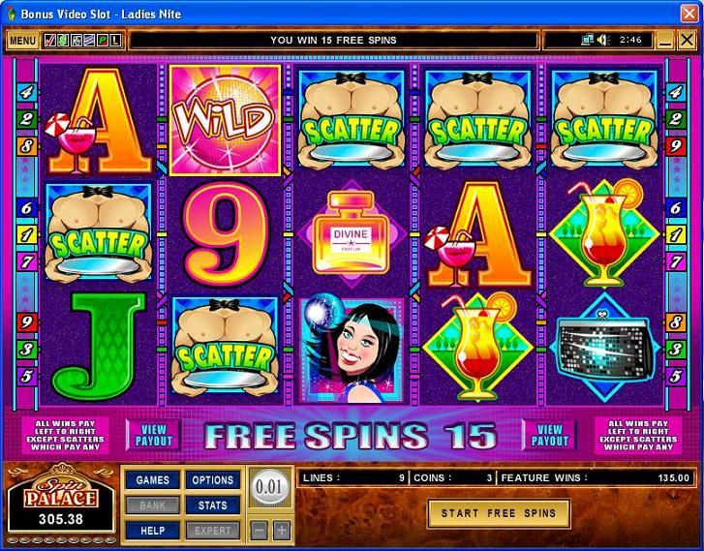Open the STATS panel
The width and height of the screenshot is (704, 551).
213,505
